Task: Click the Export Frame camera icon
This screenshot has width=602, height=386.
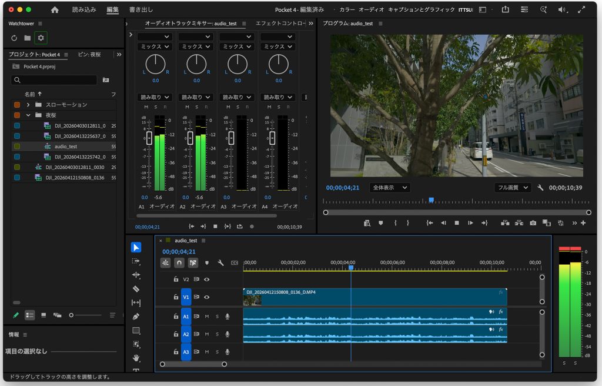Action: pyautogui.click(x=533, y=223)
